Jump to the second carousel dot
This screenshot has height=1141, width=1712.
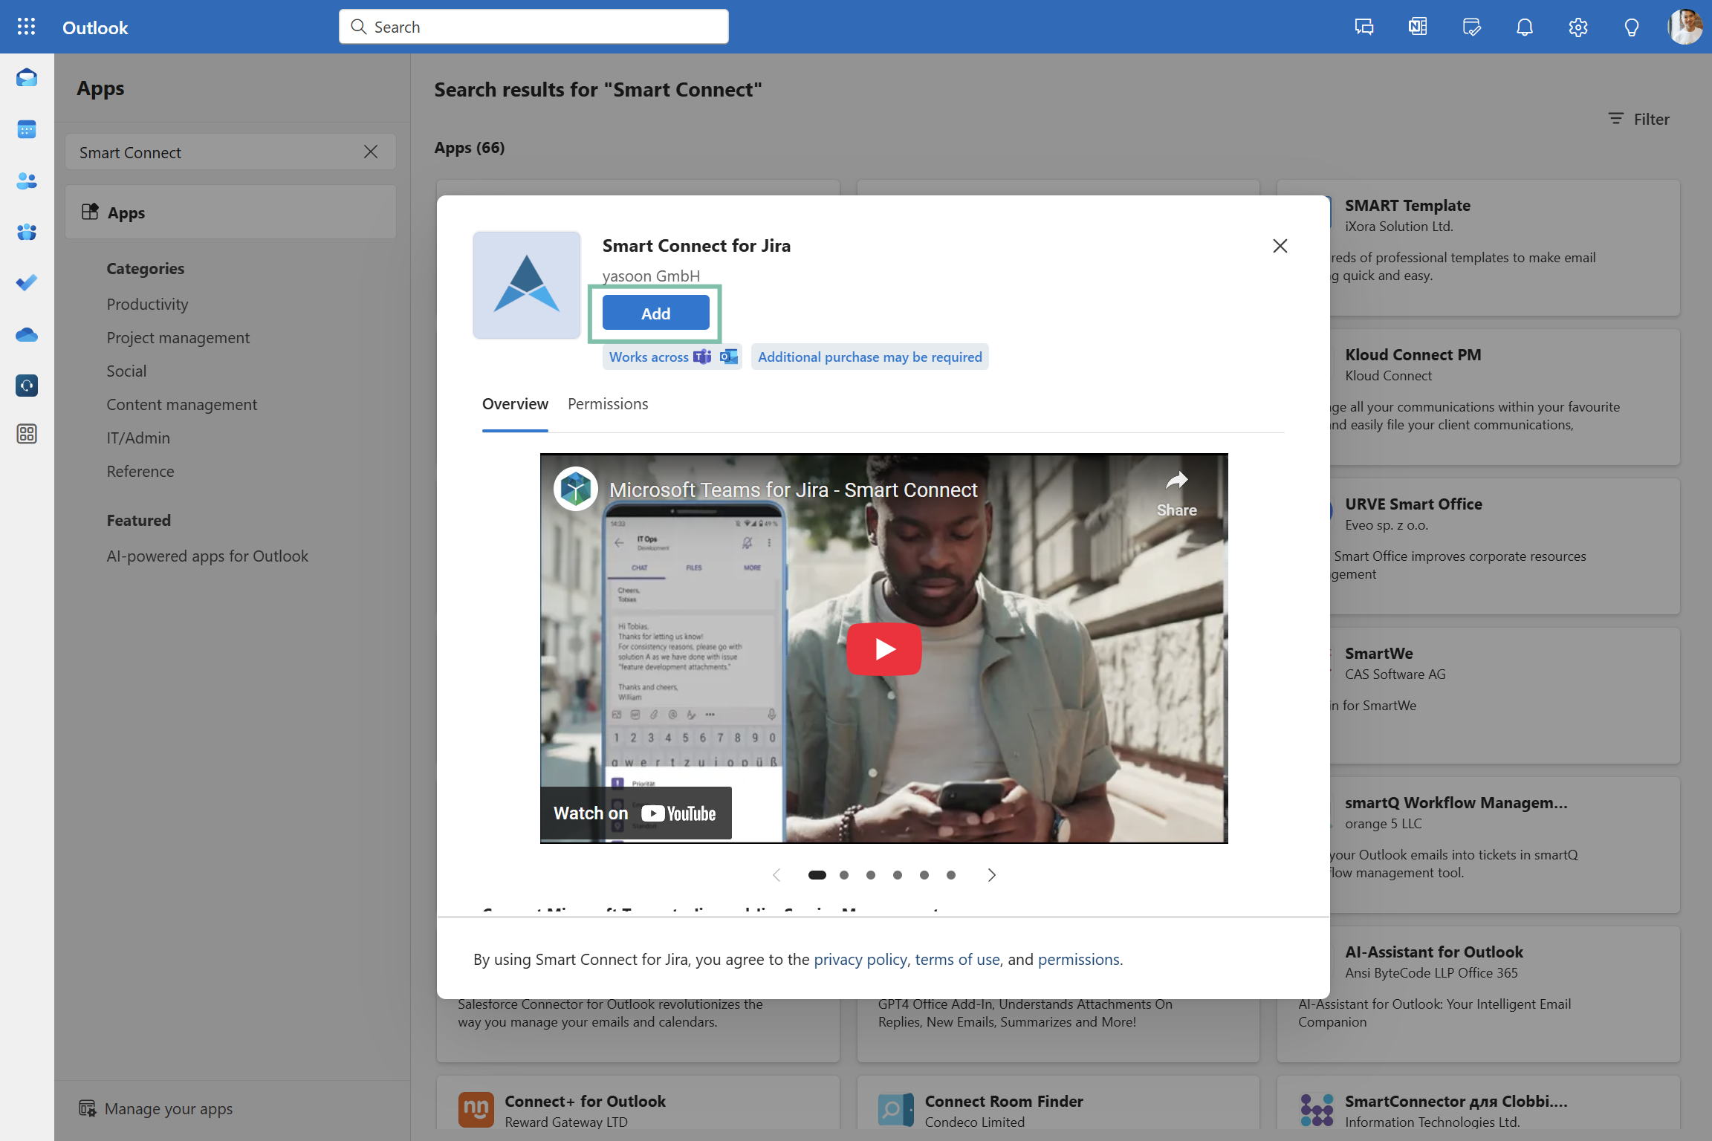[844, 875]
